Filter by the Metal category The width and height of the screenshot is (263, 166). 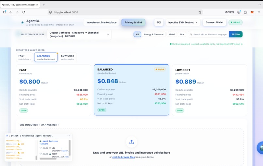pyautogui.click(x=172, y=34)
